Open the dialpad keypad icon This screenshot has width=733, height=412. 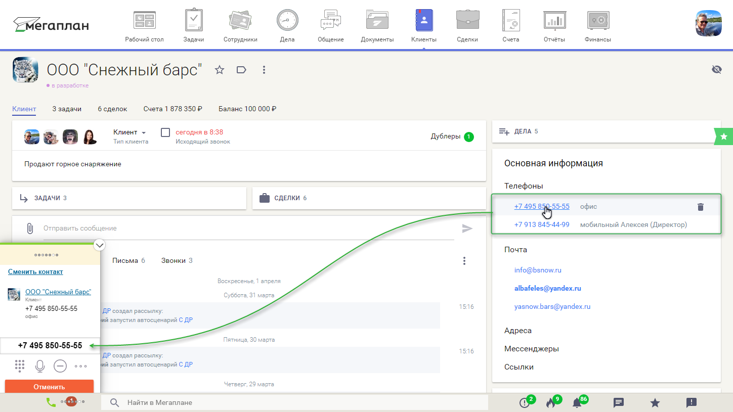click(20, 365)
